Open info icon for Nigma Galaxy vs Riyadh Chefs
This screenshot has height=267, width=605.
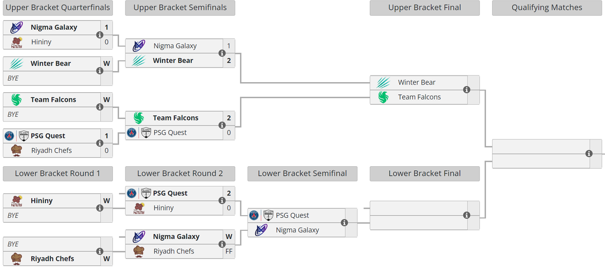point(222,244)
